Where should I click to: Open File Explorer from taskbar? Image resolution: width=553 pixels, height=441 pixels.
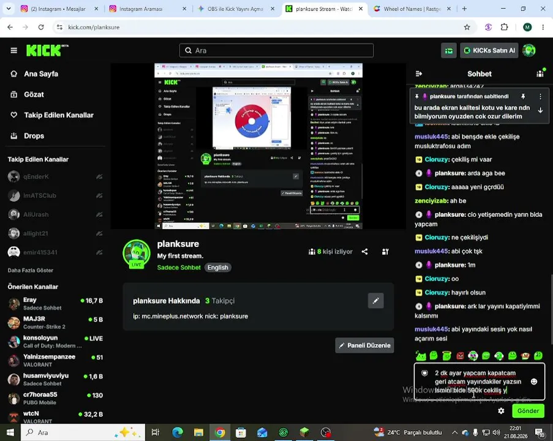point(198,432)
